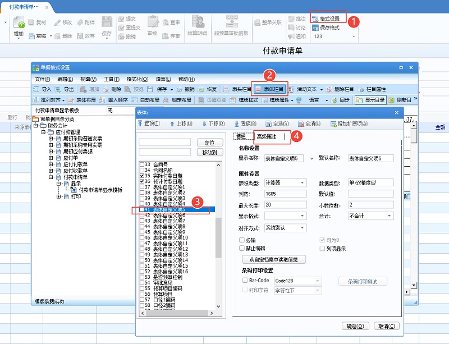This screenshot has width=449, height=344.
Task: Open 模板样式 template style tool
Action: (244, 100)
